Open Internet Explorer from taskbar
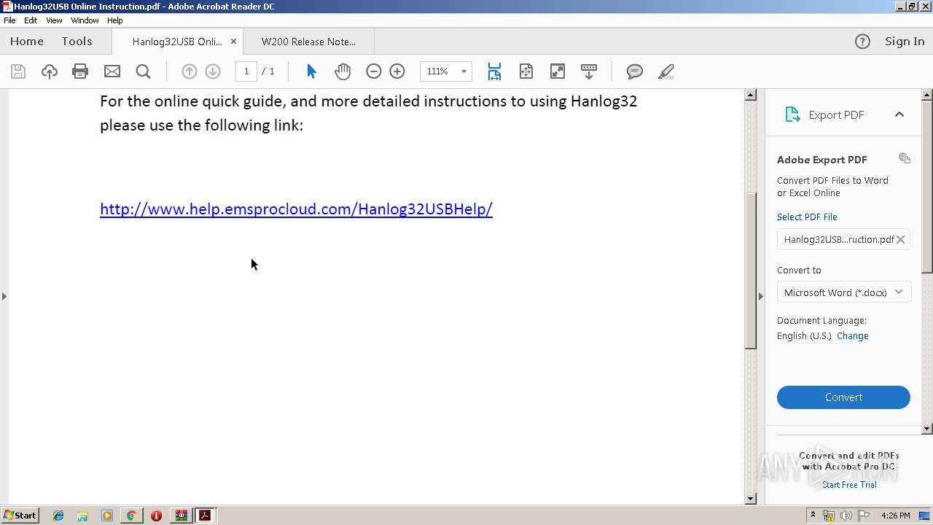 pyautogui.click(x=58, y=516)
